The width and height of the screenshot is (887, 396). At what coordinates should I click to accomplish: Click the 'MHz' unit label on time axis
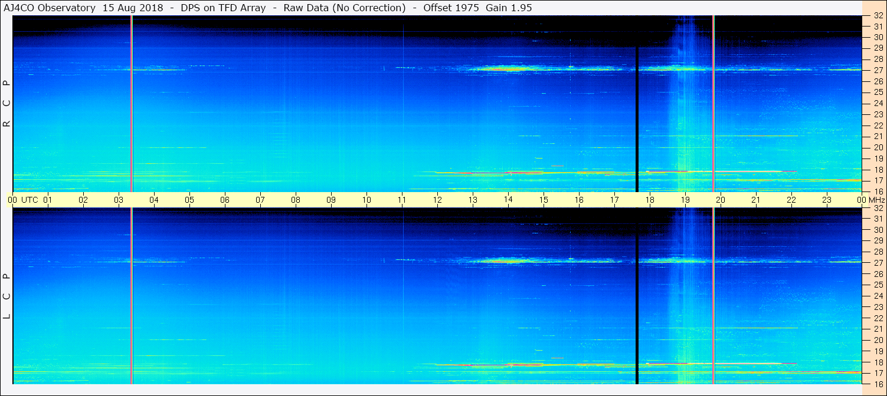[876, 200]
